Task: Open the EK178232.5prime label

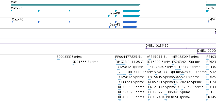Action: 188,82
